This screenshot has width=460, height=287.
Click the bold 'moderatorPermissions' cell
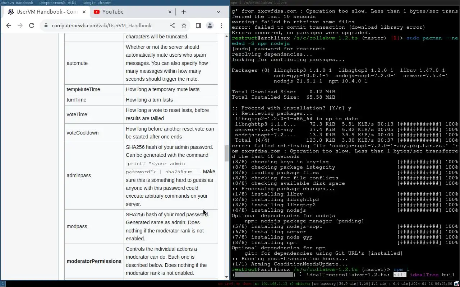[x=94, y=261]
